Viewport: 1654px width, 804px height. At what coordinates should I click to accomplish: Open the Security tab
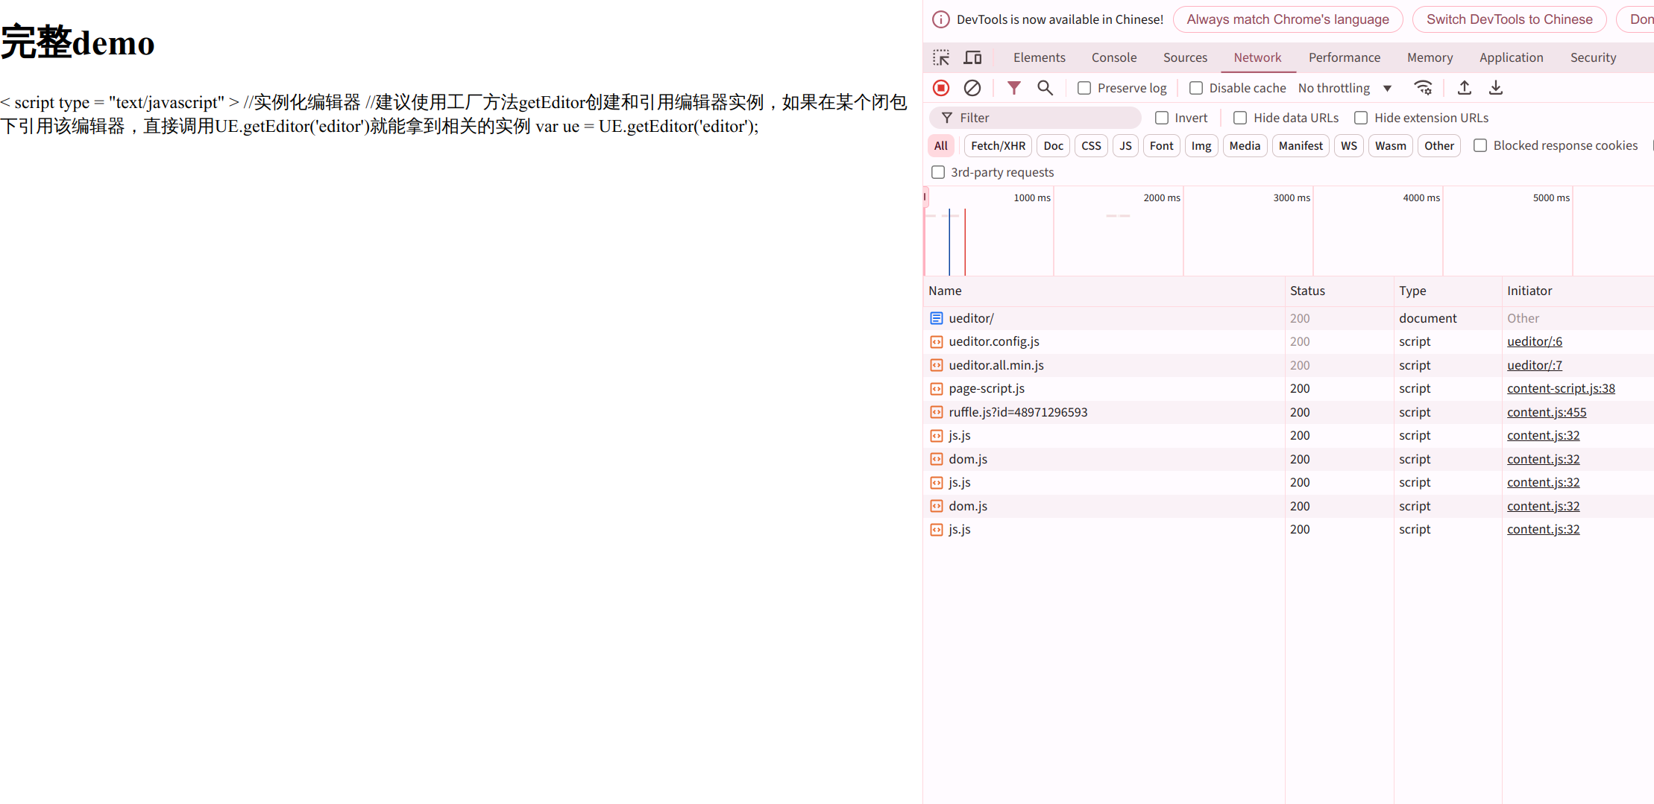(1593, 57)
